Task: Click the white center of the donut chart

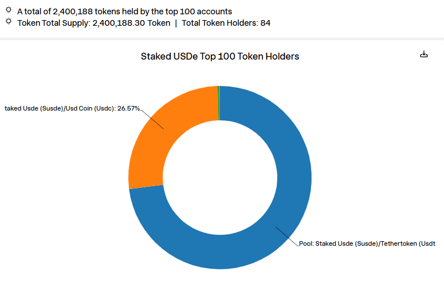Action: click(220, 178)
